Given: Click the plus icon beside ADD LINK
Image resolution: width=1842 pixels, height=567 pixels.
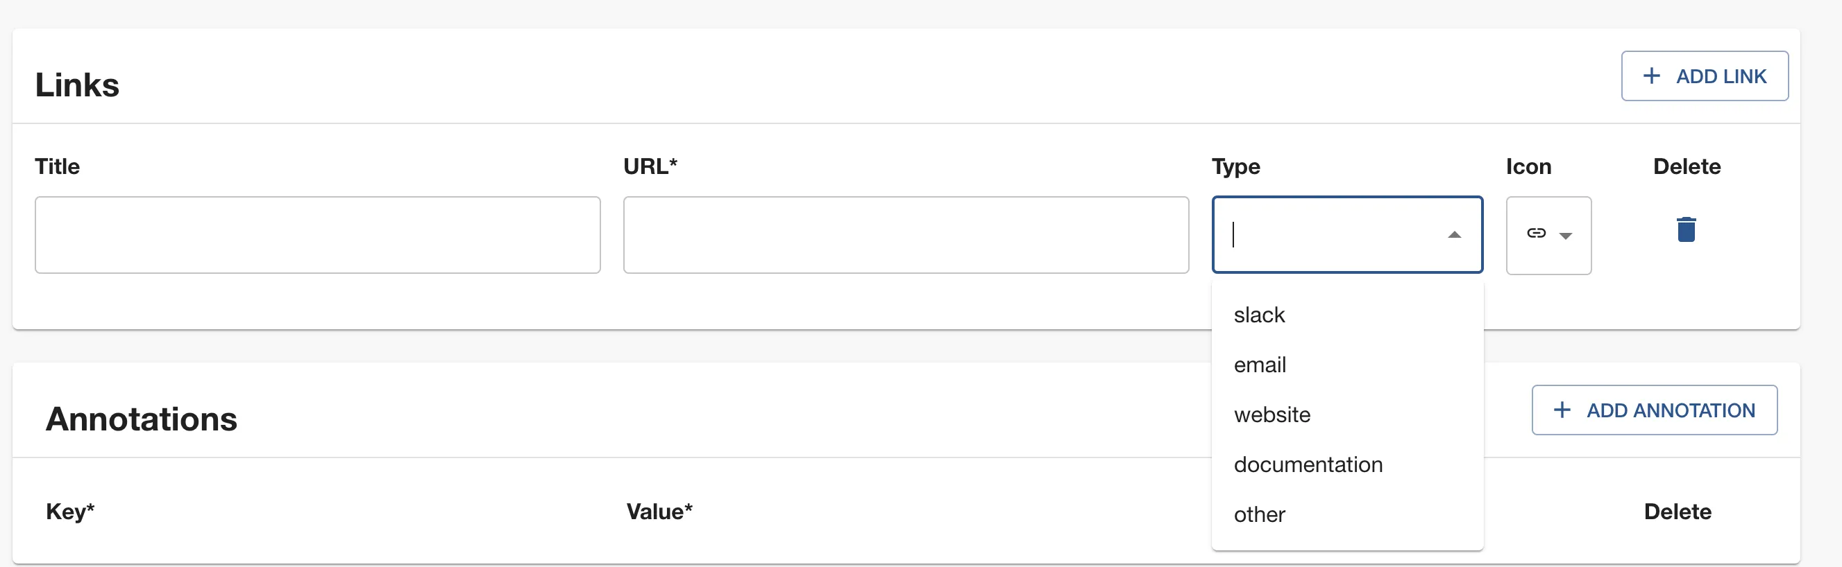Looking at the screenshot, I should (x=1651, y=76).
